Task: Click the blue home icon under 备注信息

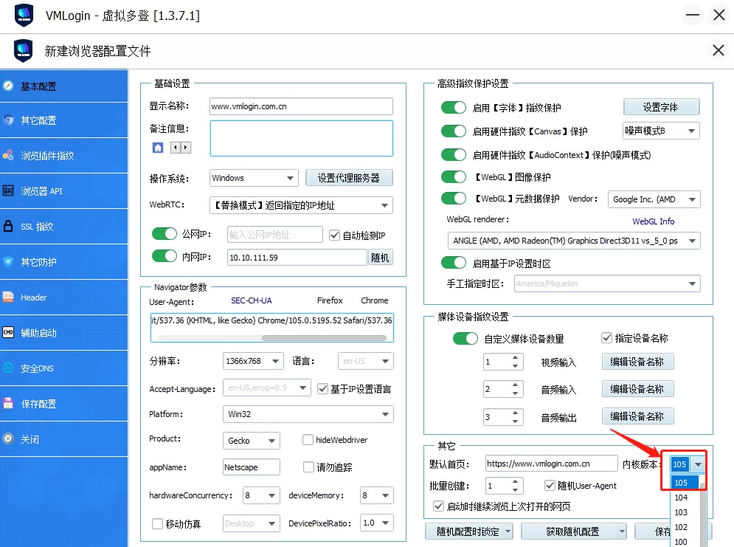Action: (158, 148)
